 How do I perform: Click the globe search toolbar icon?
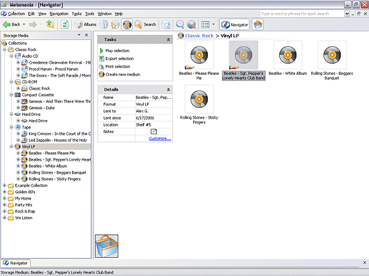click(191, 25)
